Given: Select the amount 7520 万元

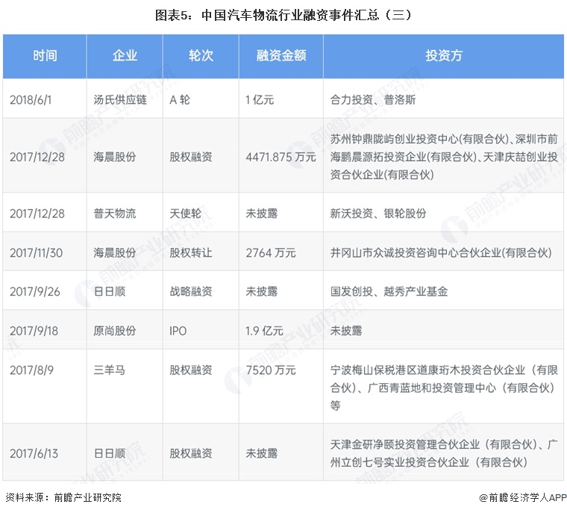Looking at the screenshot, I should (x=271, y=370).
